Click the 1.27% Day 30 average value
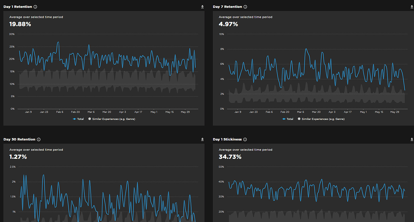This screenshot has height=222, width=414. click(x=18, y=157)
